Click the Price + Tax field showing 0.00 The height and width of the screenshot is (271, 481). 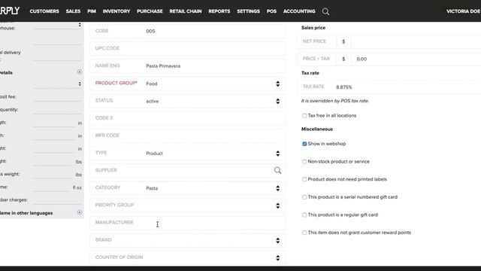[x=416, y=59]
